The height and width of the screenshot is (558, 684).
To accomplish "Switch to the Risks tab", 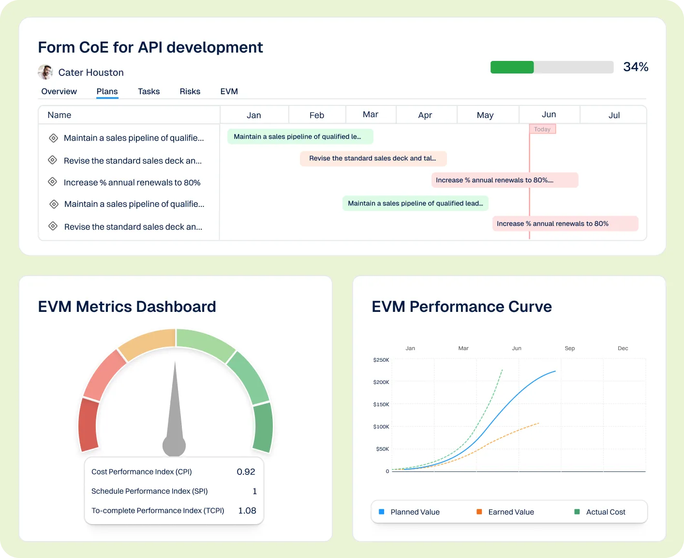I will click(x=190, y=91).
